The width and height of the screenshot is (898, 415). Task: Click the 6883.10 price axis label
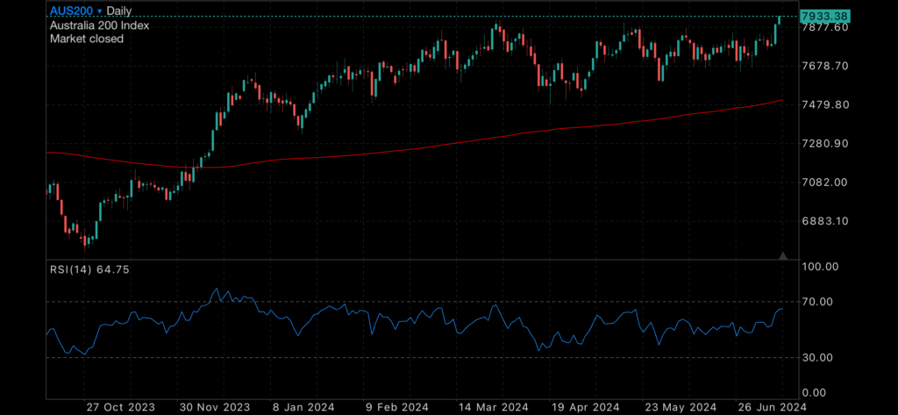click(x=825, y=221)
